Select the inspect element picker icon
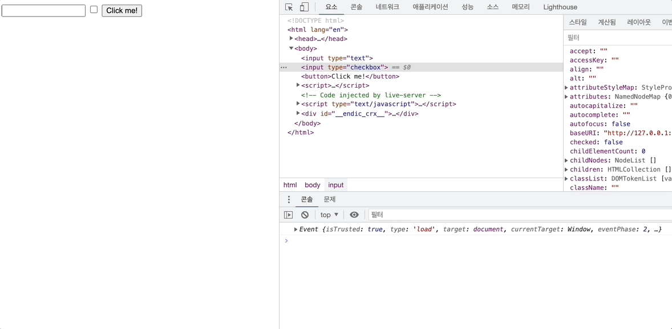The height and width of the screenshot is (329, 672). (289, 7)
